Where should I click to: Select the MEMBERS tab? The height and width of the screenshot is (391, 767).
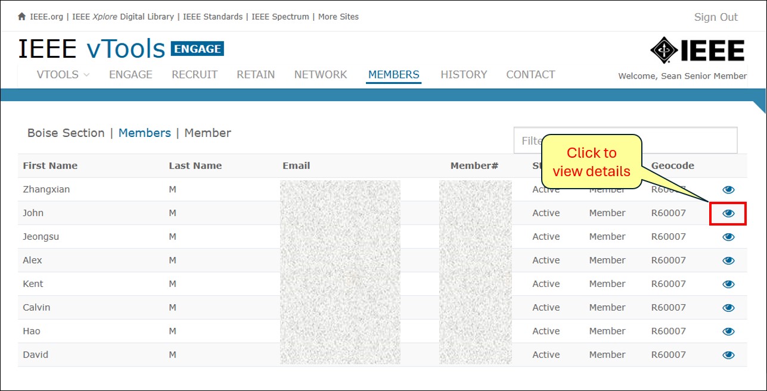(394, 74)
